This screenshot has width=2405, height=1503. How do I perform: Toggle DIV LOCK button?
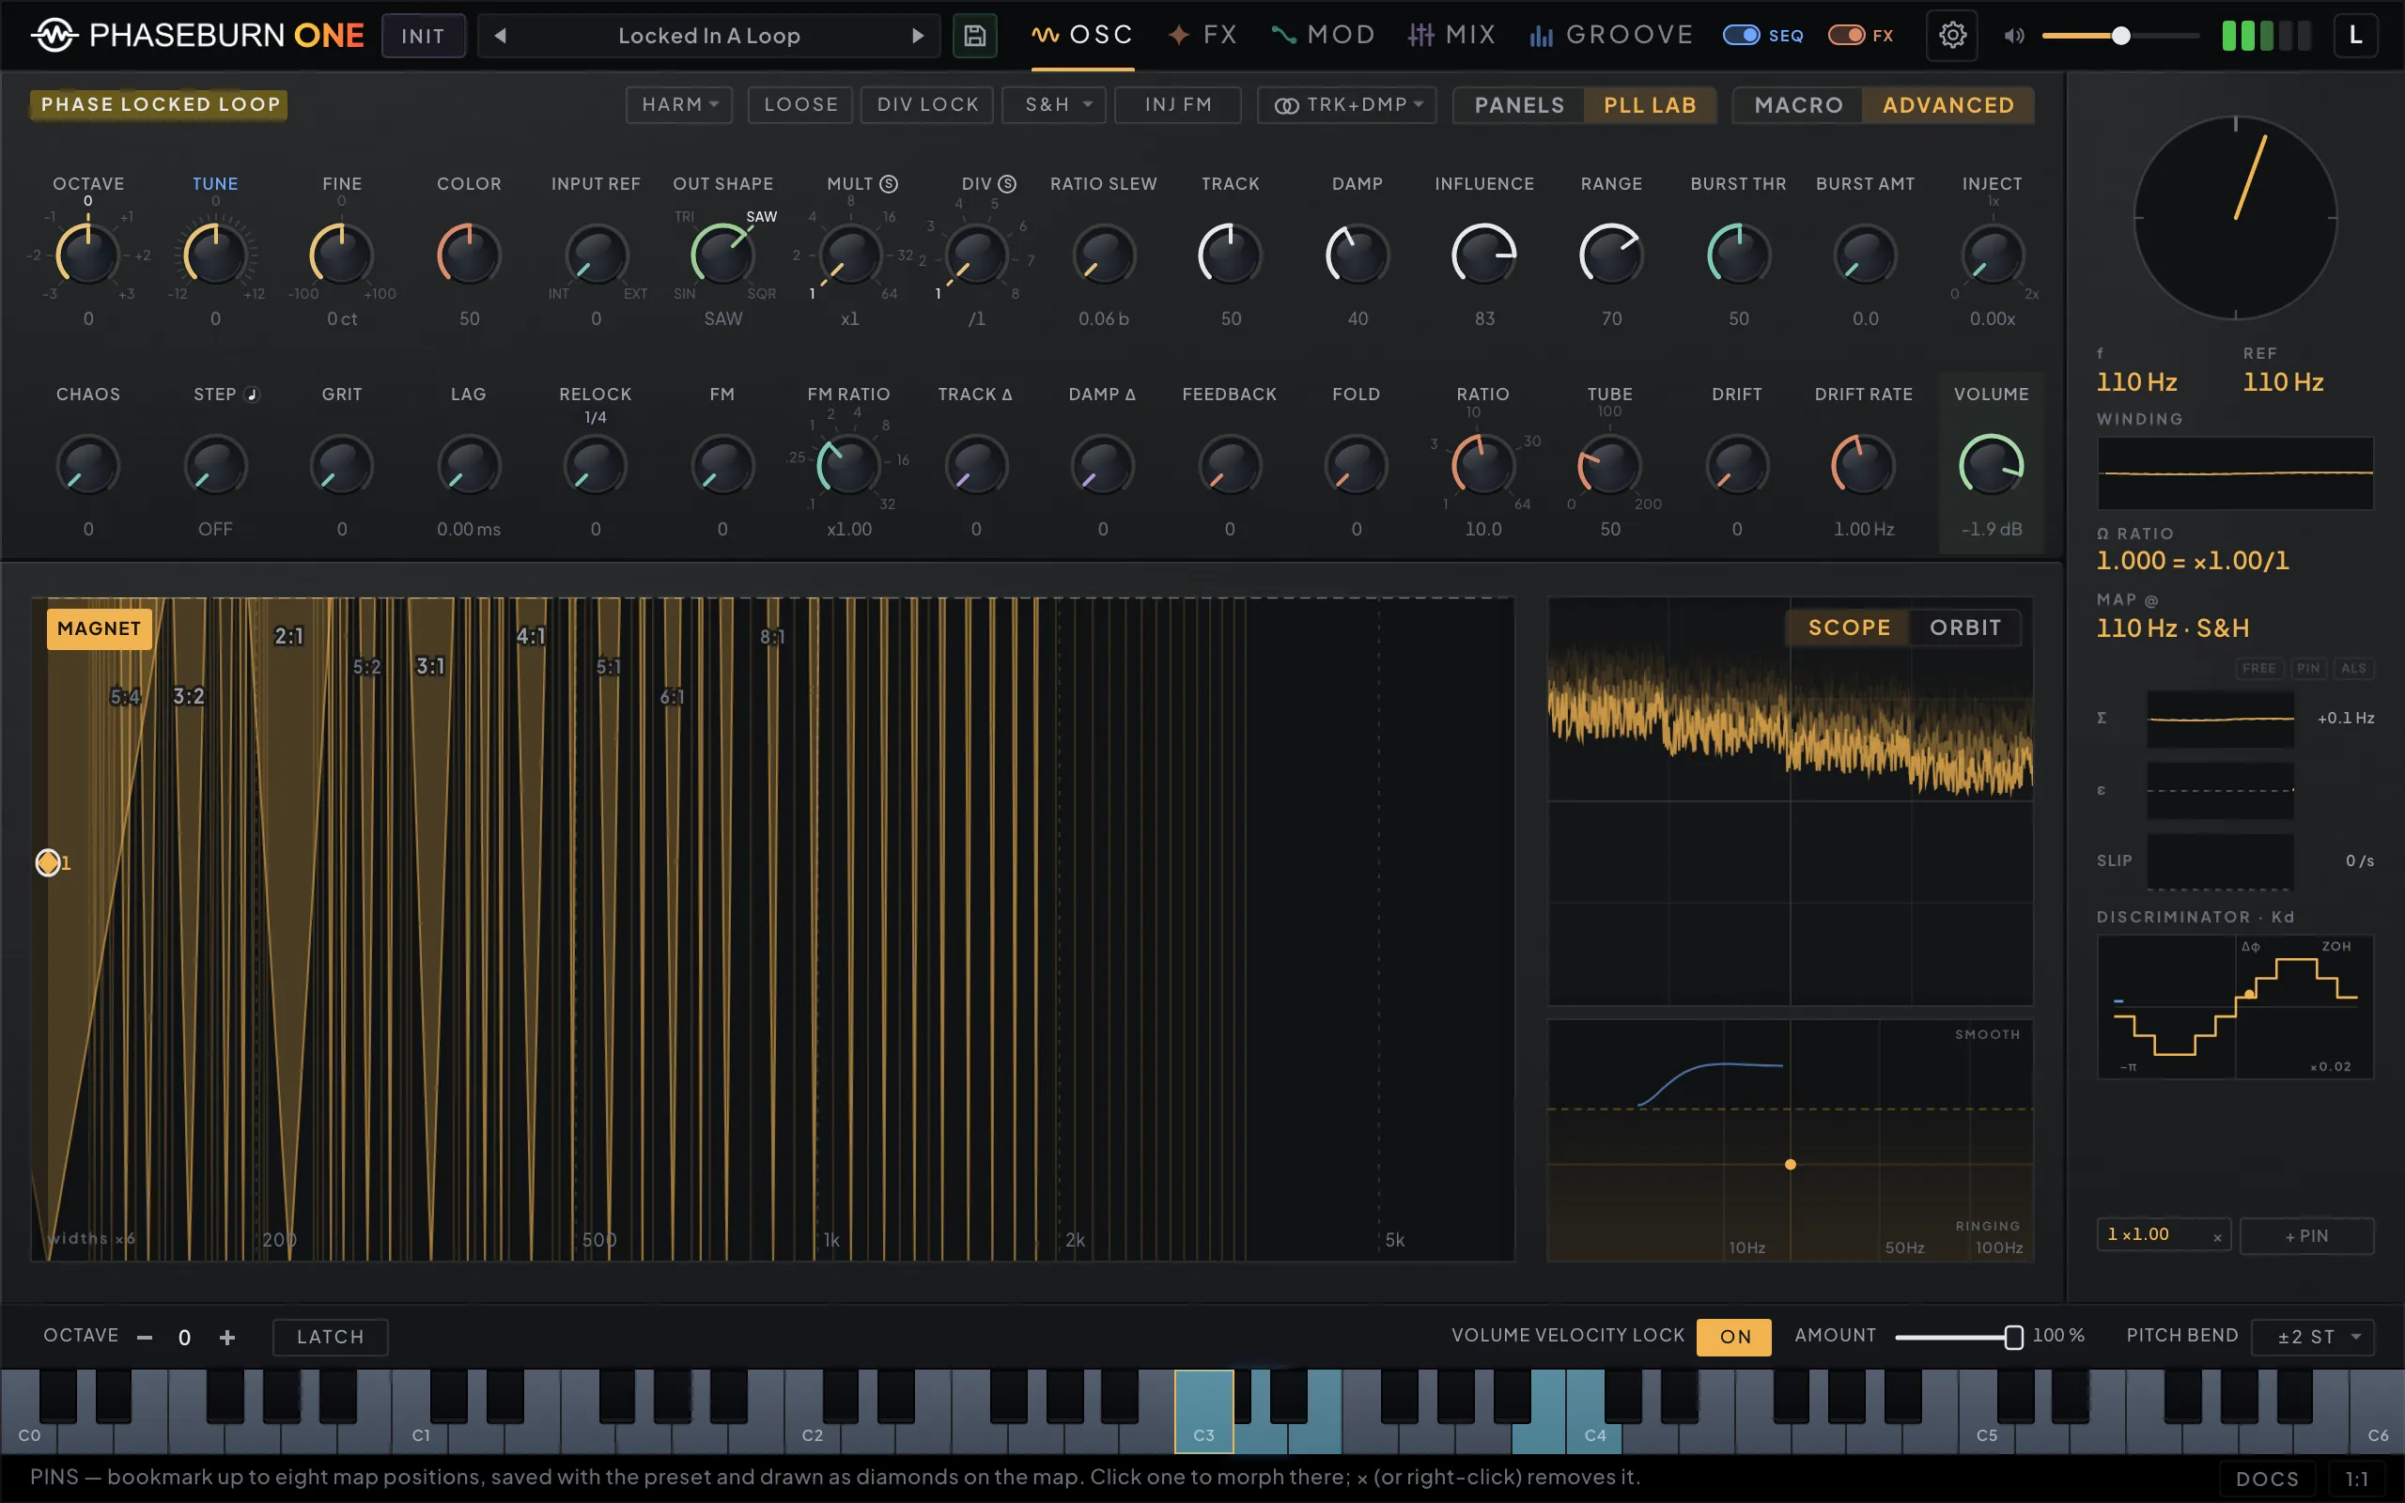pyautogui.click(x=927, y=104)
